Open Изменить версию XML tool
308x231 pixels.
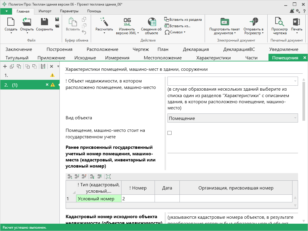coord(127,22)
